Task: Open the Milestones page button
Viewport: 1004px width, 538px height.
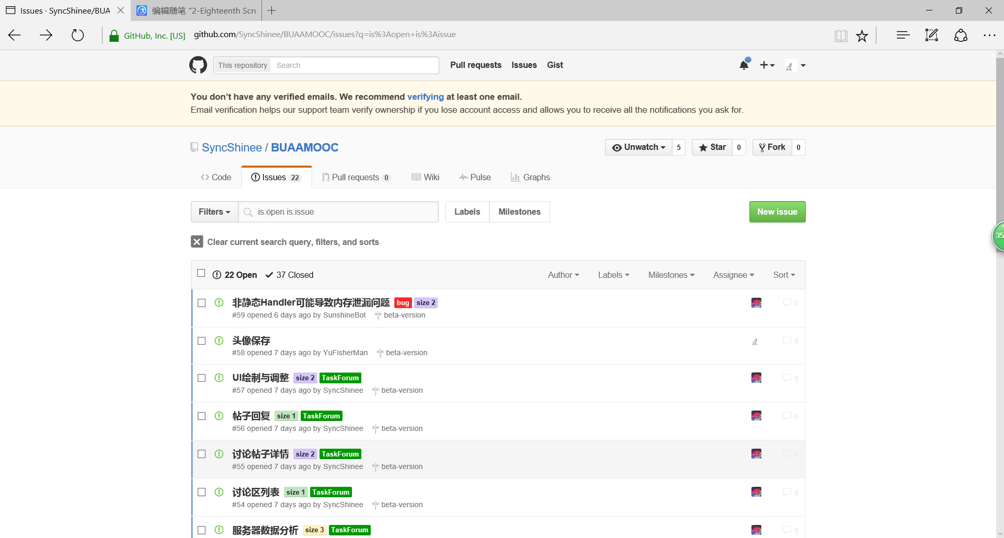Action: click(519, 212)
